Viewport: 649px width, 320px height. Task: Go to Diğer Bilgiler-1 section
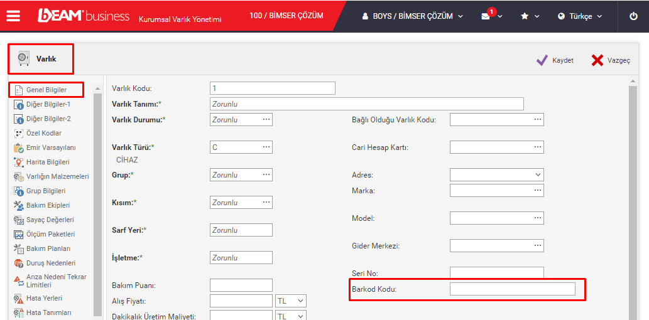(48, 104)
